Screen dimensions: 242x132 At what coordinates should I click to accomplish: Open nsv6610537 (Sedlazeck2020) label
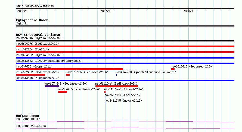tap(87, 72)
